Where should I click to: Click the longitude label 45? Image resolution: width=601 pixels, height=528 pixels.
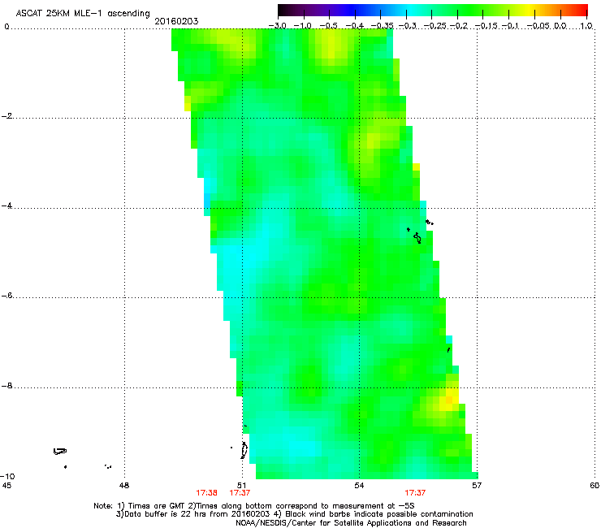pyautogui.click(x=6, y=486)
